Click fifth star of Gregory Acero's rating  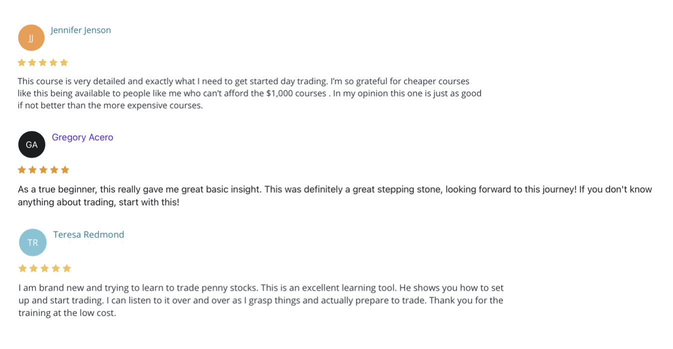pos(64,169)
